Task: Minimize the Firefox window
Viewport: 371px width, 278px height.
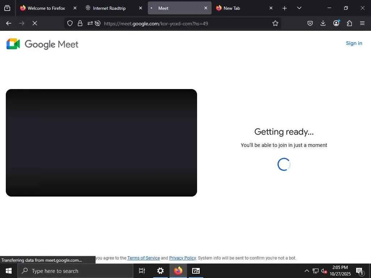Action: (x=329, y=8)
